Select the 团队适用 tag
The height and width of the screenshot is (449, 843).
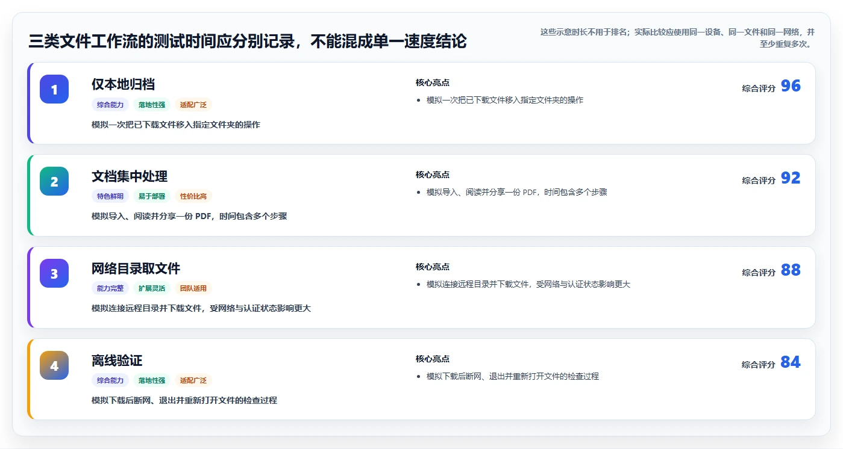coord(193,288)
